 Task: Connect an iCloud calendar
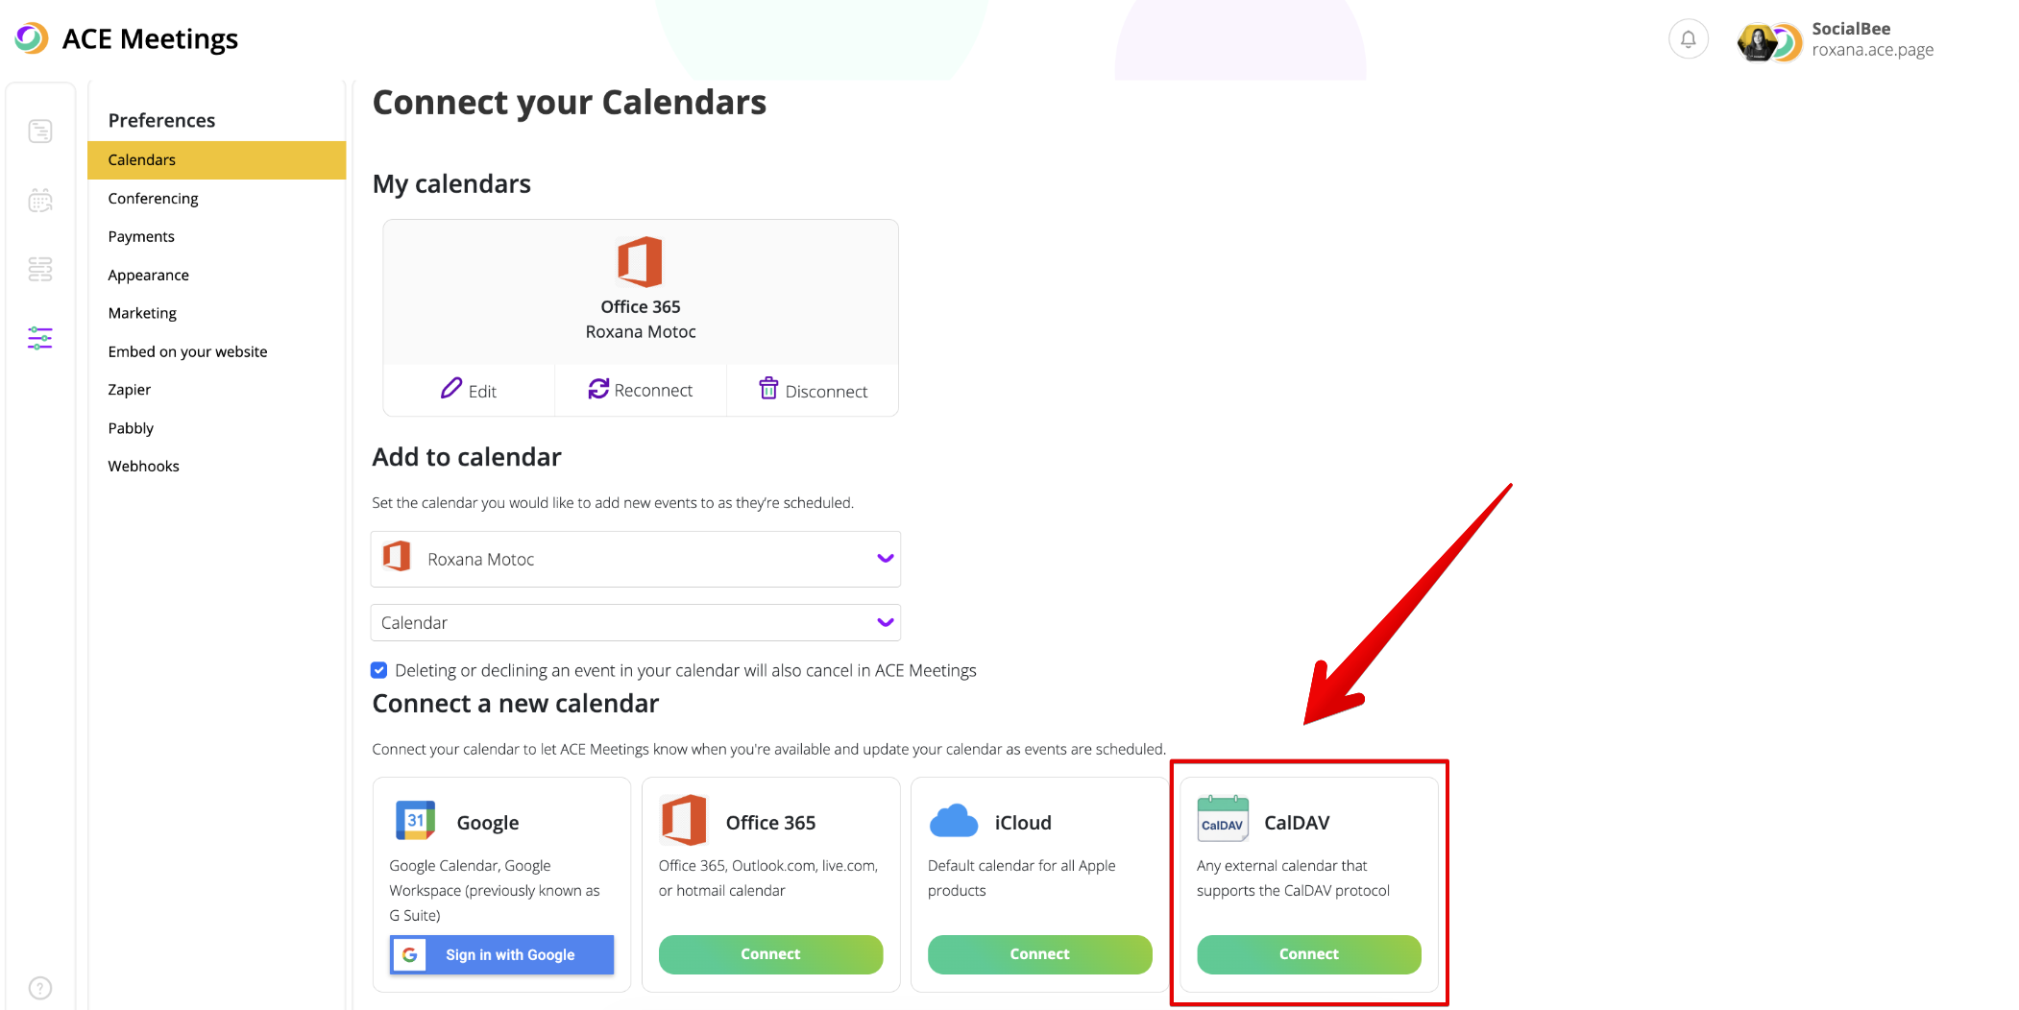[x=1039, y=954]
